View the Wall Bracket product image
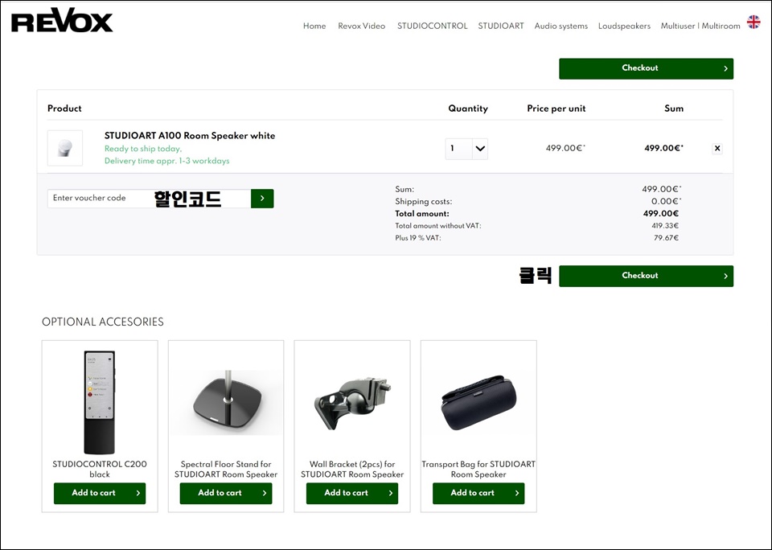The width and height of the screenshot is (772, 550). tap(352, 404)
